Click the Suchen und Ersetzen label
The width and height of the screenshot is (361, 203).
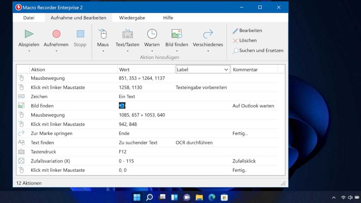tap(261, 50)
